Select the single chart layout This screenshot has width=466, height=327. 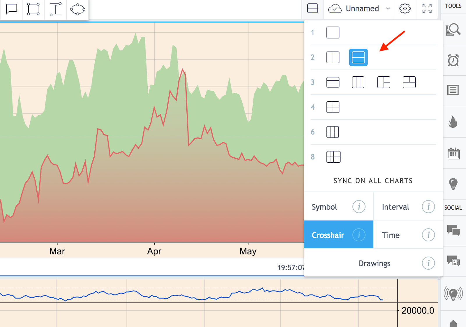pos(333,32)
